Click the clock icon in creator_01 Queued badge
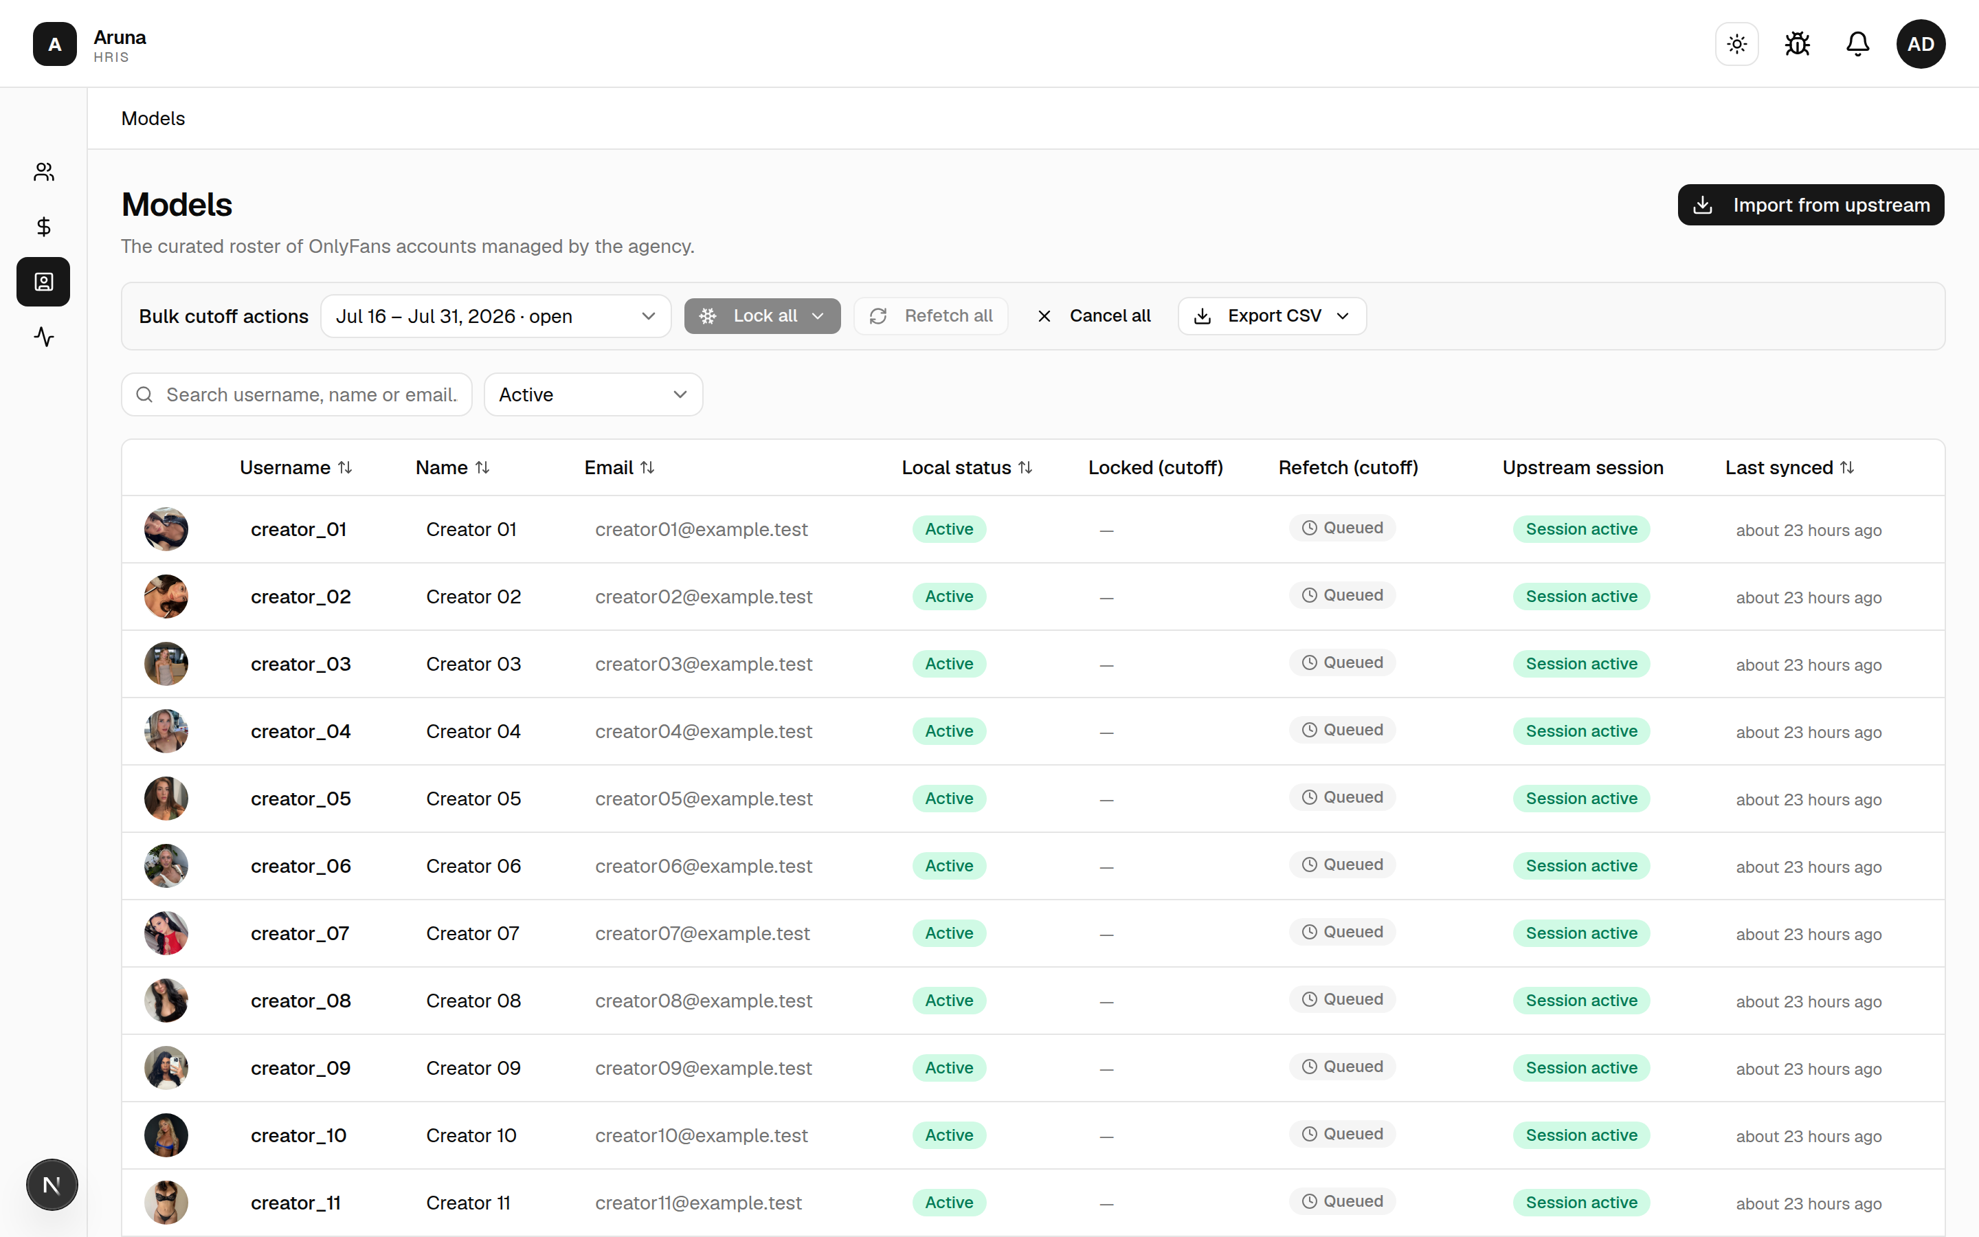 [1309, 528]
